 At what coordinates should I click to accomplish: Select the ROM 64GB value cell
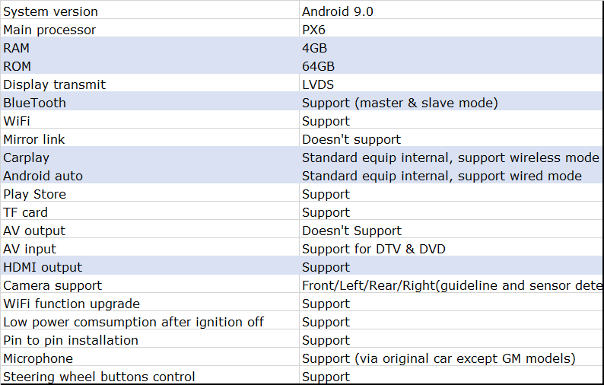(318, 66)
